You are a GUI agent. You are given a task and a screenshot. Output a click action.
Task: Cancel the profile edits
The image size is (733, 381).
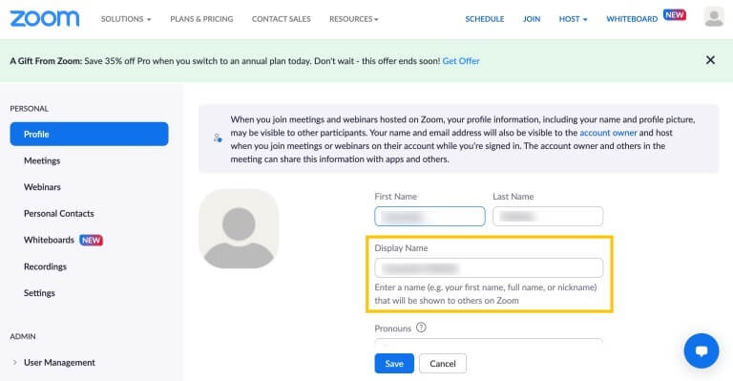point(443,363)
